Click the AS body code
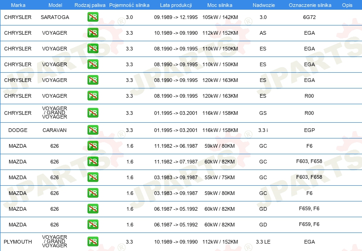This screenshot has width=362, height=251. 263,33
